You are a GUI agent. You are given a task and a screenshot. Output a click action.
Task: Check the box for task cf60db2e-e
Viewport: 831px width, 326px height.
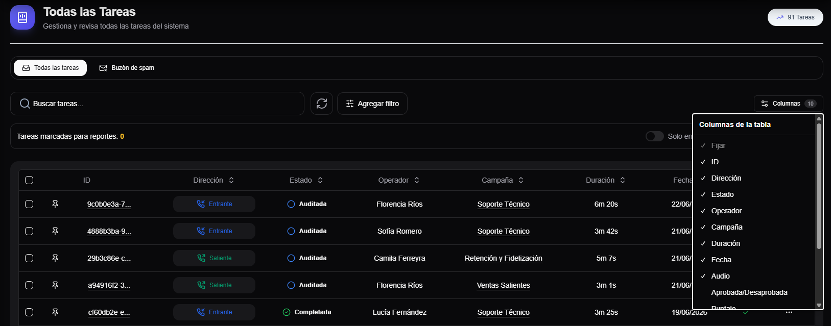point(29,312)
